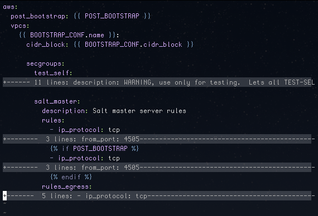
Task: Expand the 5 lines ip_protocol tcp fold
Action: coord(157,196)
